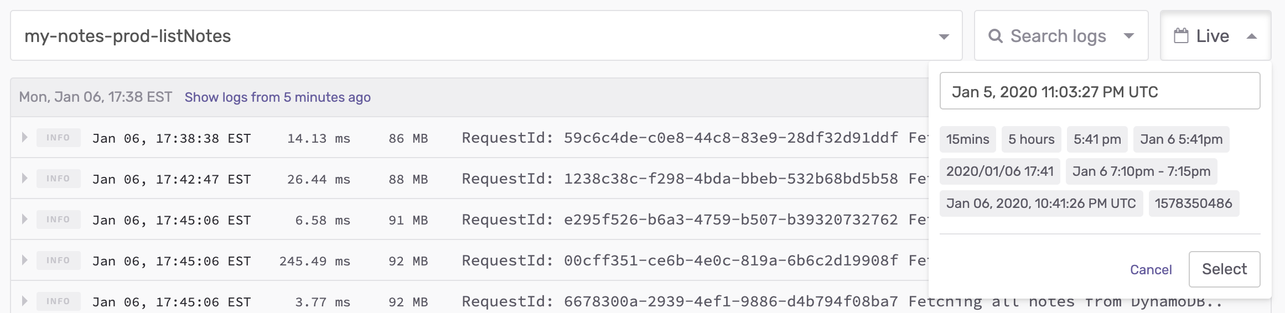Open the my-notes-prod-listNotes function dropdown
This screenshot has height=313, width=1285.
(x=944, y=36)
